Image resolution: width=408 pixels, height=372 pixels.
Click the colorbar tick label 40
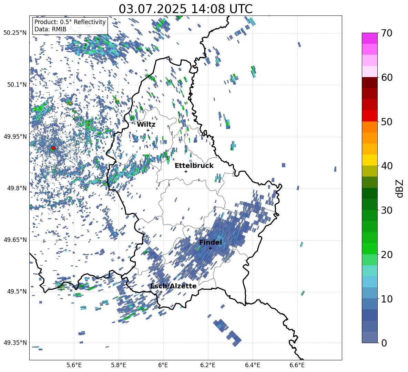[x=387, y=166]
